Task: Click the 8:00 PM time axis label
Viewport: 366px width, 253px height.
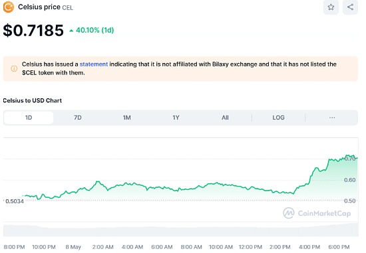Action: coord(14,247)
